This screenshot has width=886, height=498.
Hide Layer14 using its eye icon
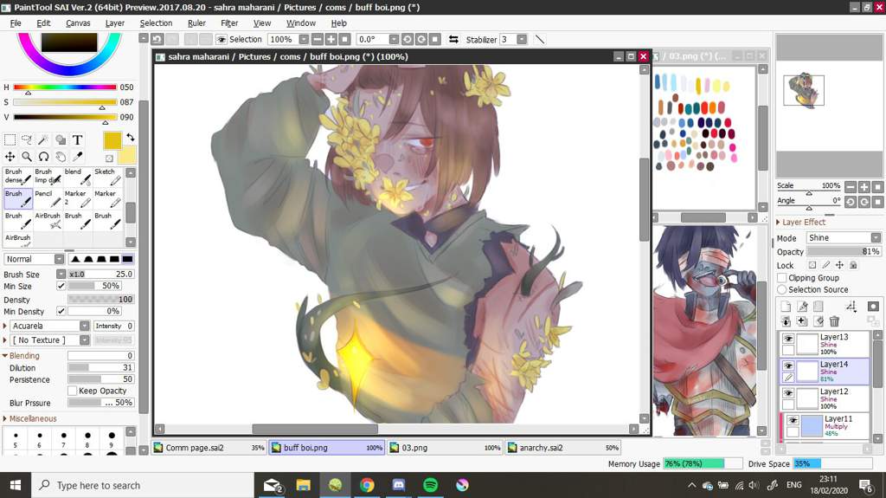click(x=788, y=365)
